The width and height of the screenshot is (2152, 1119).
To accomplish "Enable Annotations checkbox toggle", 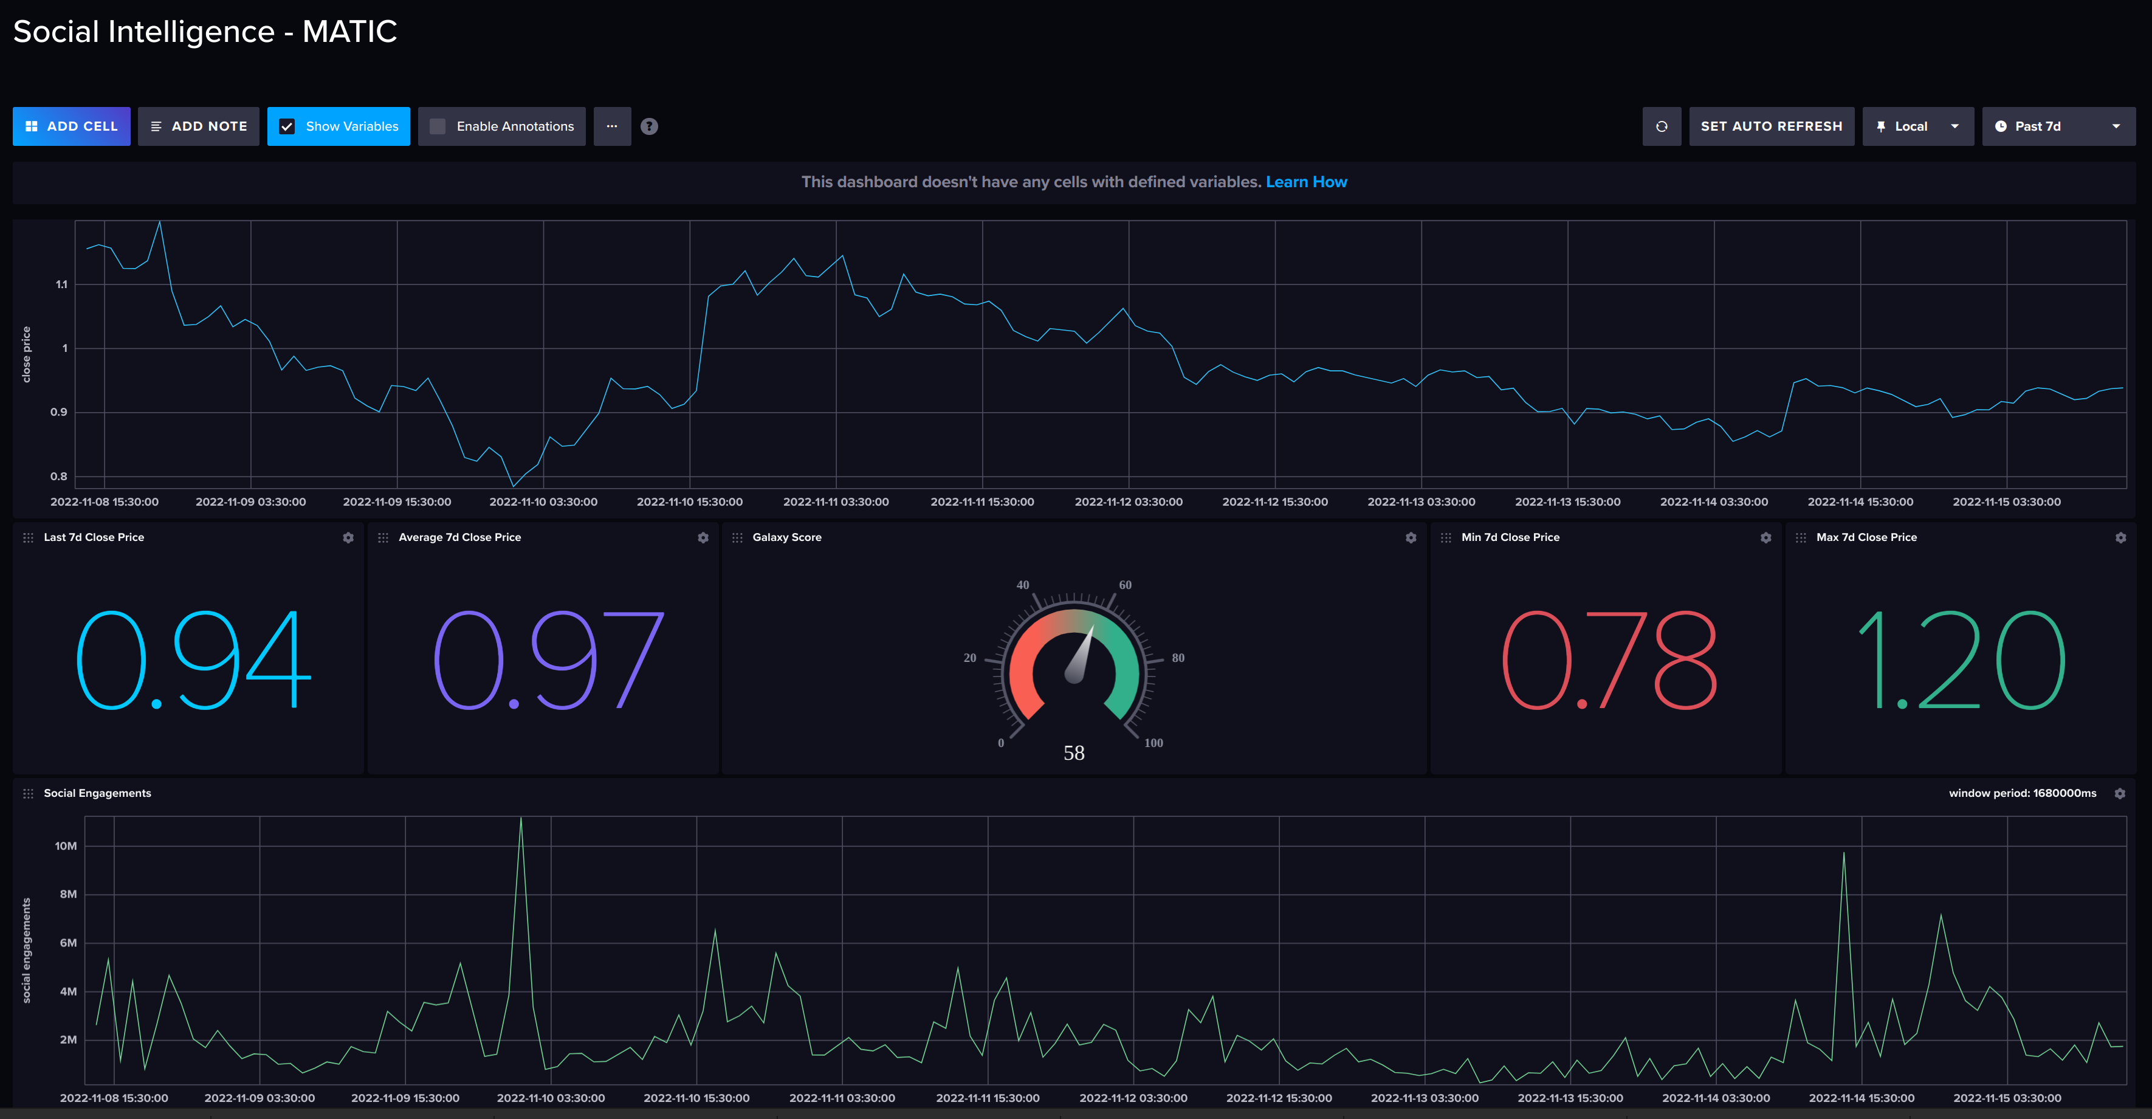I will coord(438,126).
